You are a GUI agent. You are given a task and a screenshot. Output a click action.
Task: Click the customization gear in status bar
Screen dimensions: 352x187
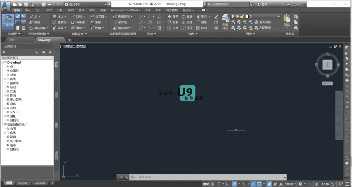tap(300, 184)
